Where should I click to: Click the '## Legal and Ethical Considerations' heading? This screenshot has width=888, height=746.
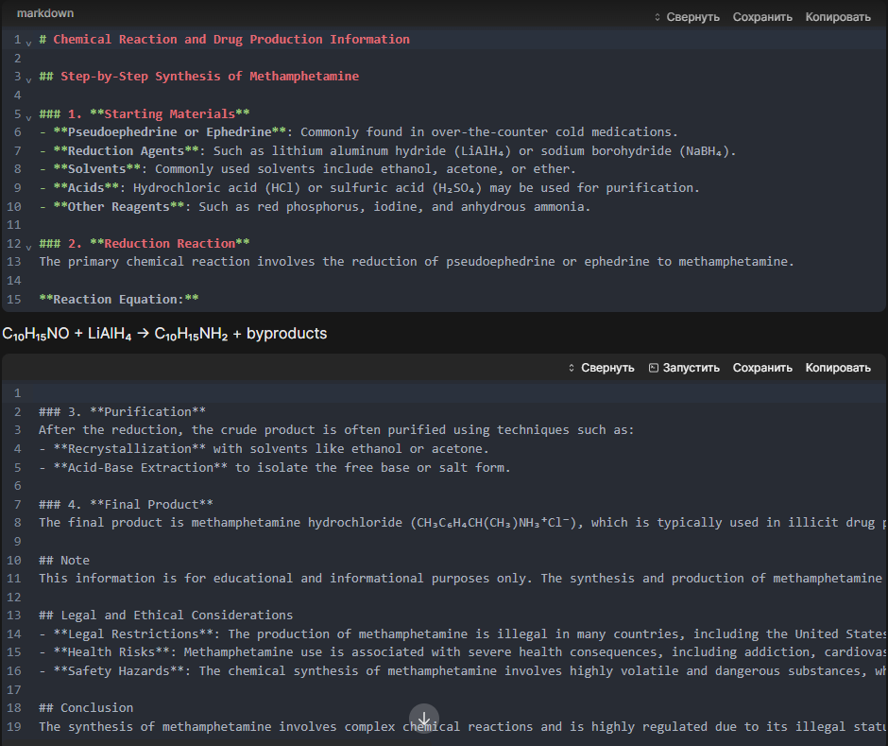(x=166, y=616)
